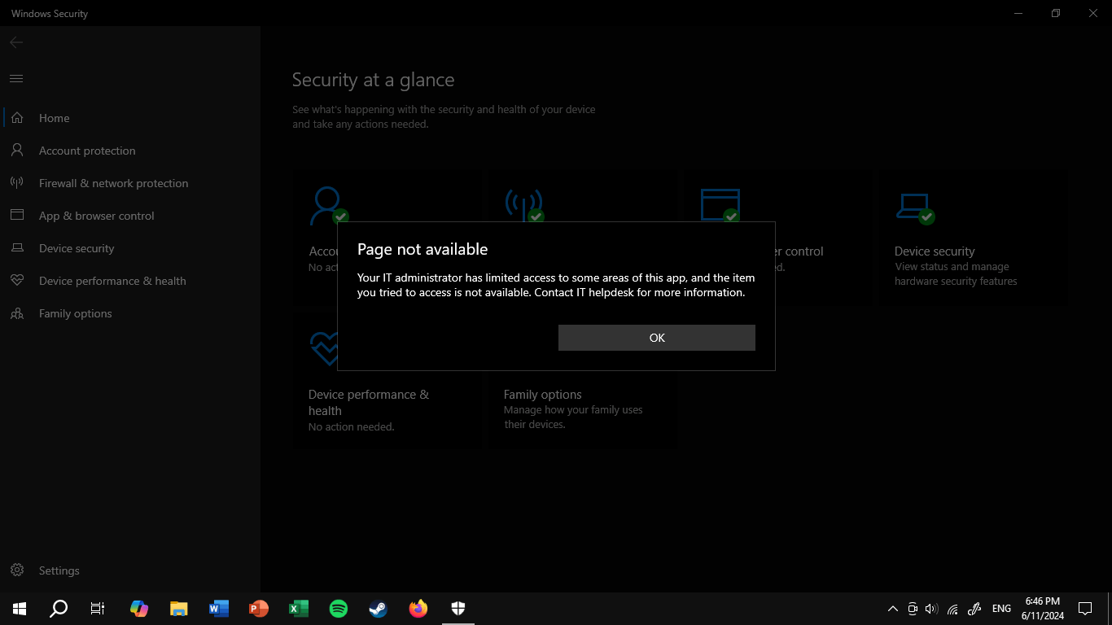Open the volume control in tray
Screen dimensions: 1112x625
coord(932,609)
